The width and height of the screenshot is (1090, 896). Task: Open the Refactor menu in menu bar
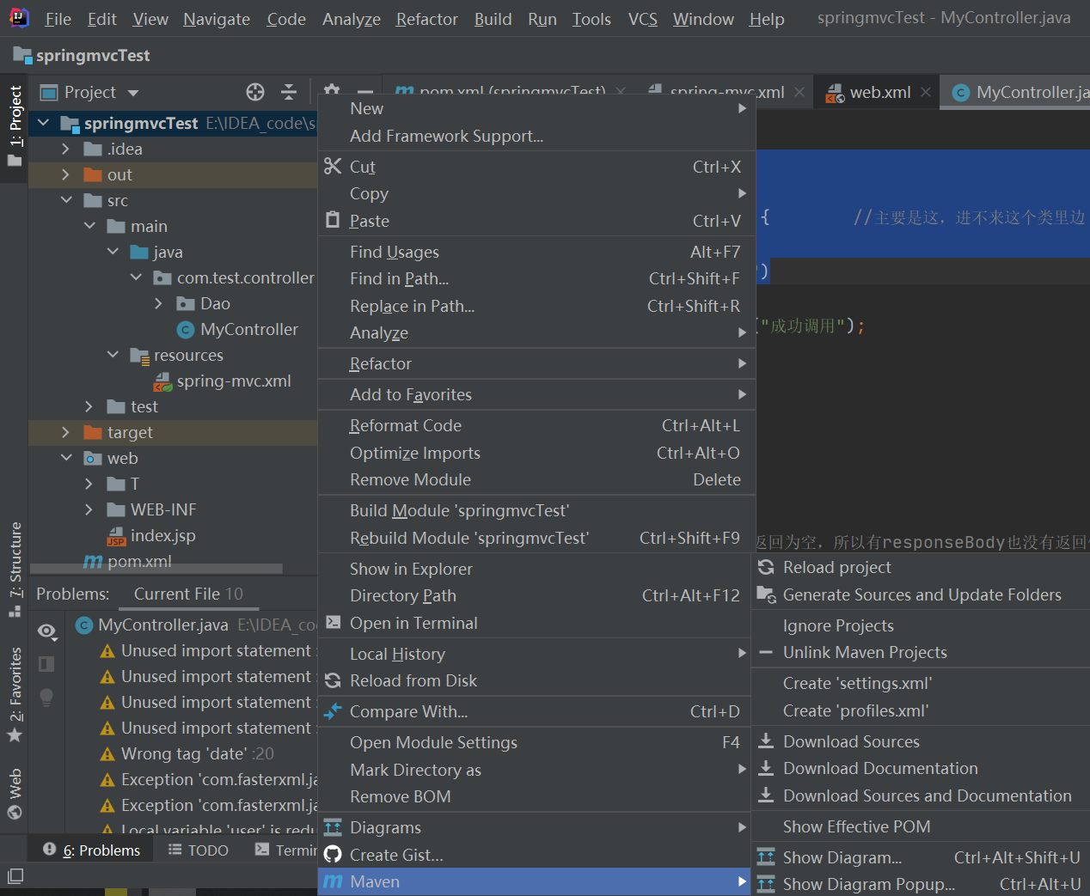pos(427,19)
